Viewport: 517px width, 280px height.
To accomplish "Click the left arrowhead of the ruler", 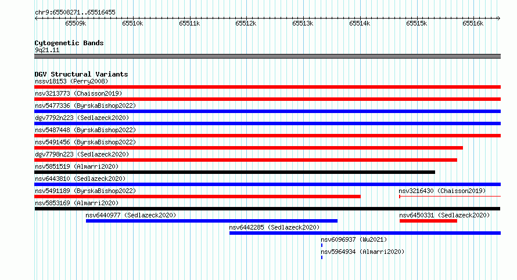I will tap(36, 19).
